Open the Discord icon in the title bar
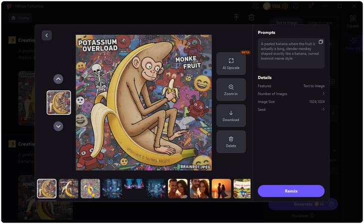 pos(256,6)
